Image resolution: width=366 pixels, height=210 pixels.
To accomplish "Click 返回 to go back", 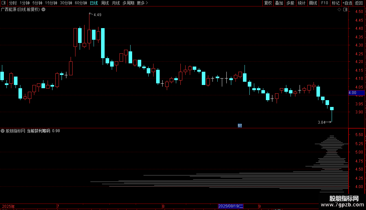I will [x=359, y=3].
